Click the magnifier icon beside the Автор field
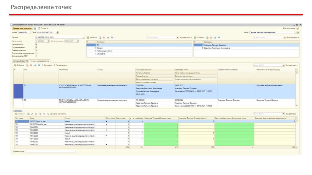 coord(298,32)
